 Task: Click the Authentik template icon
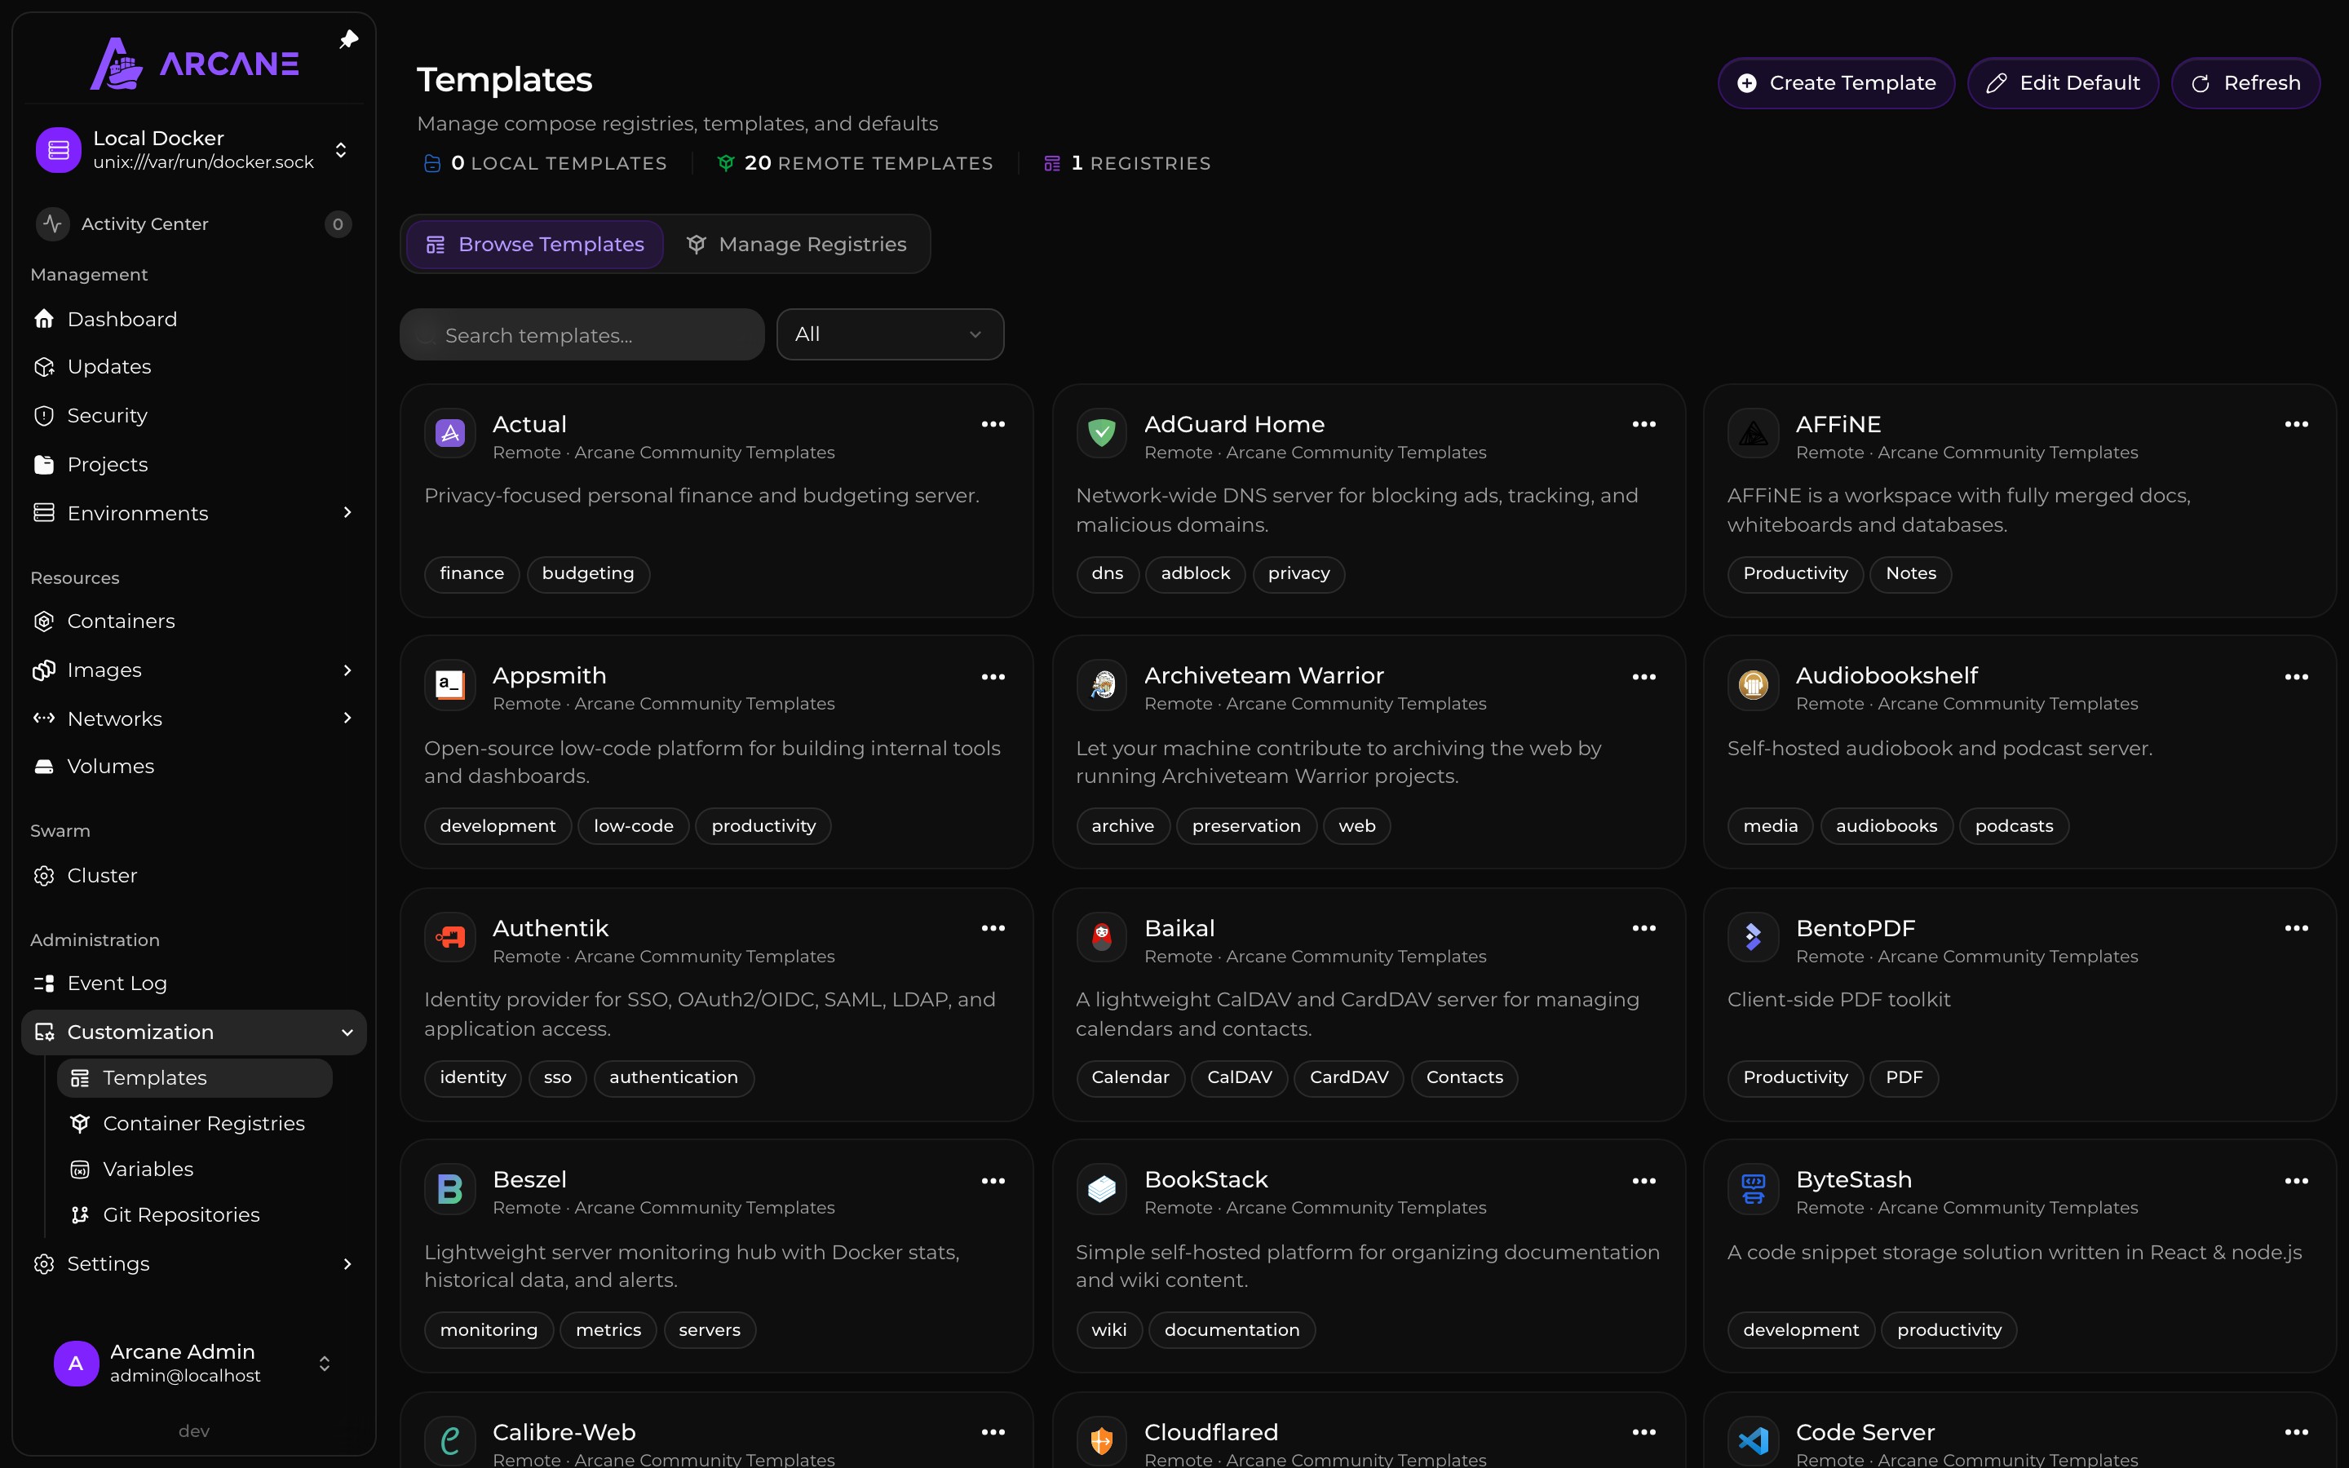(x=449, y=937)
